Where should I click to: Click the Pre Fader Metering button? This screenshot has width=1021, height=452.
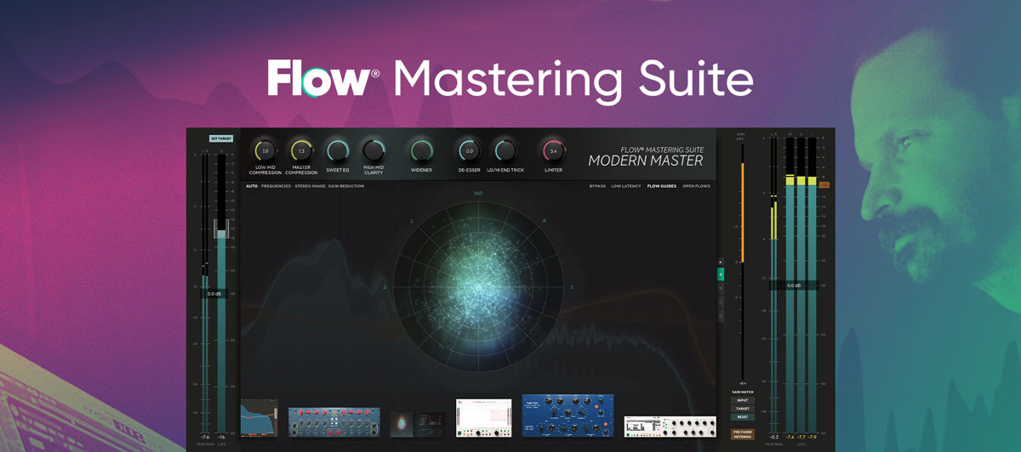tap(742, 434)
